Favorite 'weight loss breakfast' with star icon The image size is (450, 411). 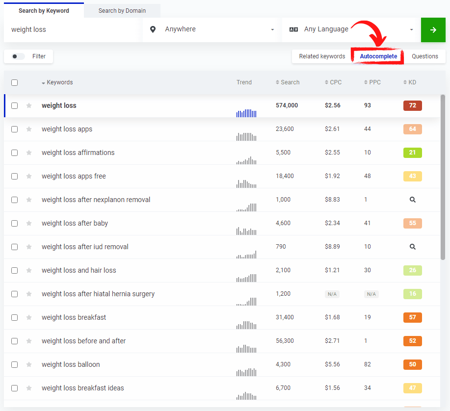tap(29, 317)
